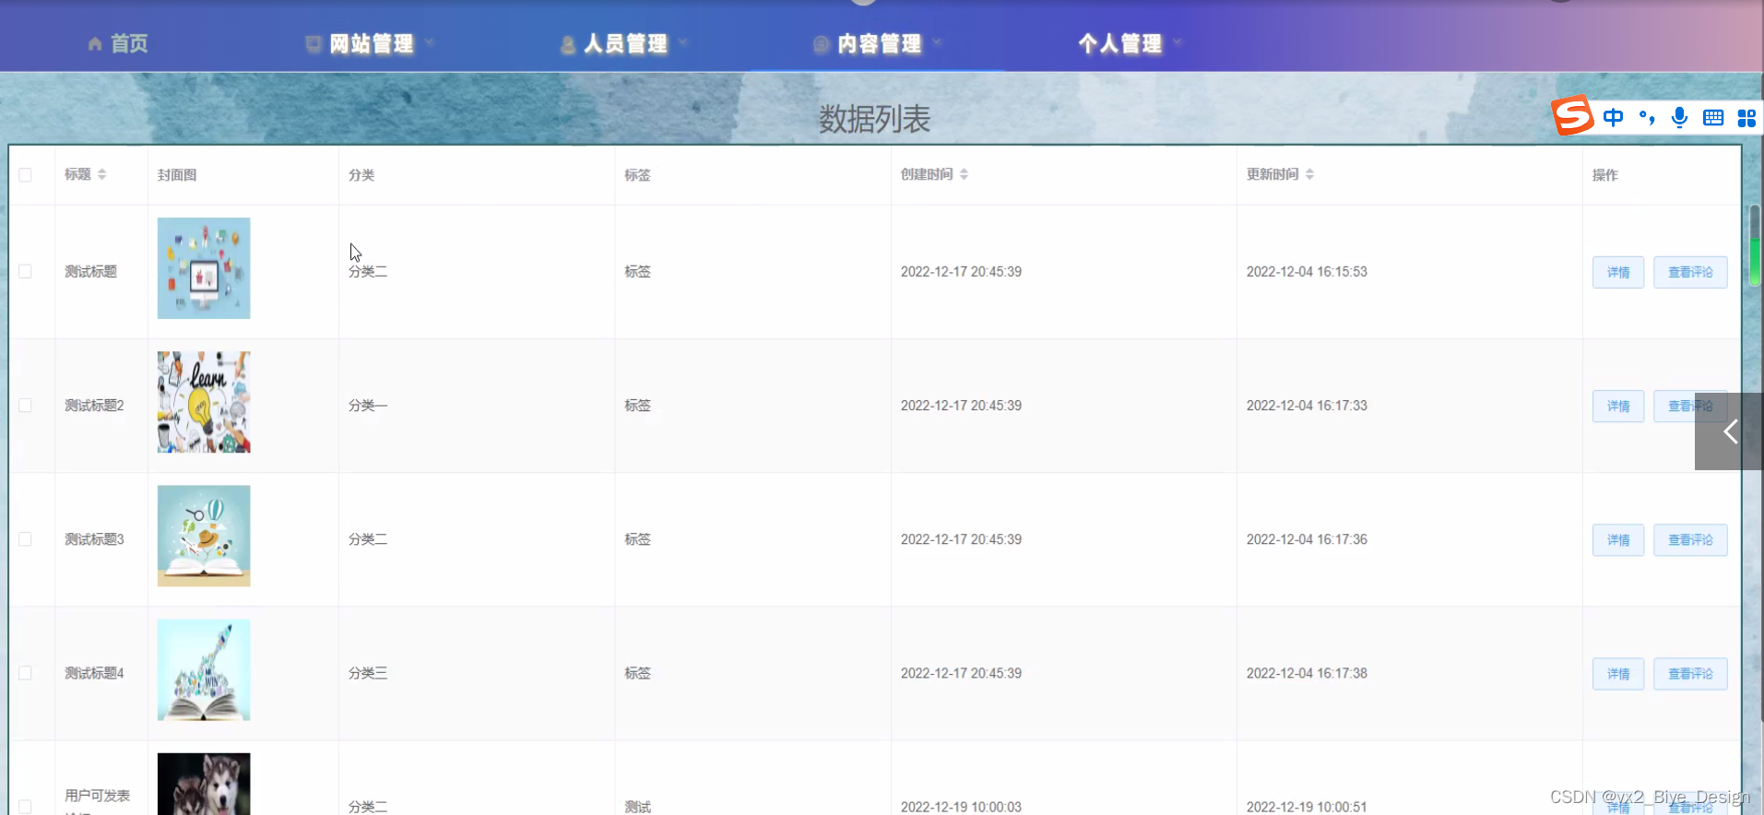The width and height of the screenshot is (1764, 815).
Task: Click the 分类 column header
Action: pyautogui.click(x=361, y=174)
